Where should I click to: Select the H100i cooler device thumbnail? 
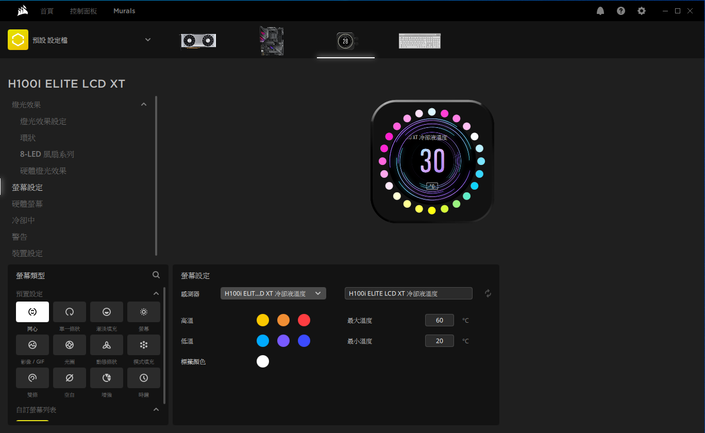click(346, 41)
